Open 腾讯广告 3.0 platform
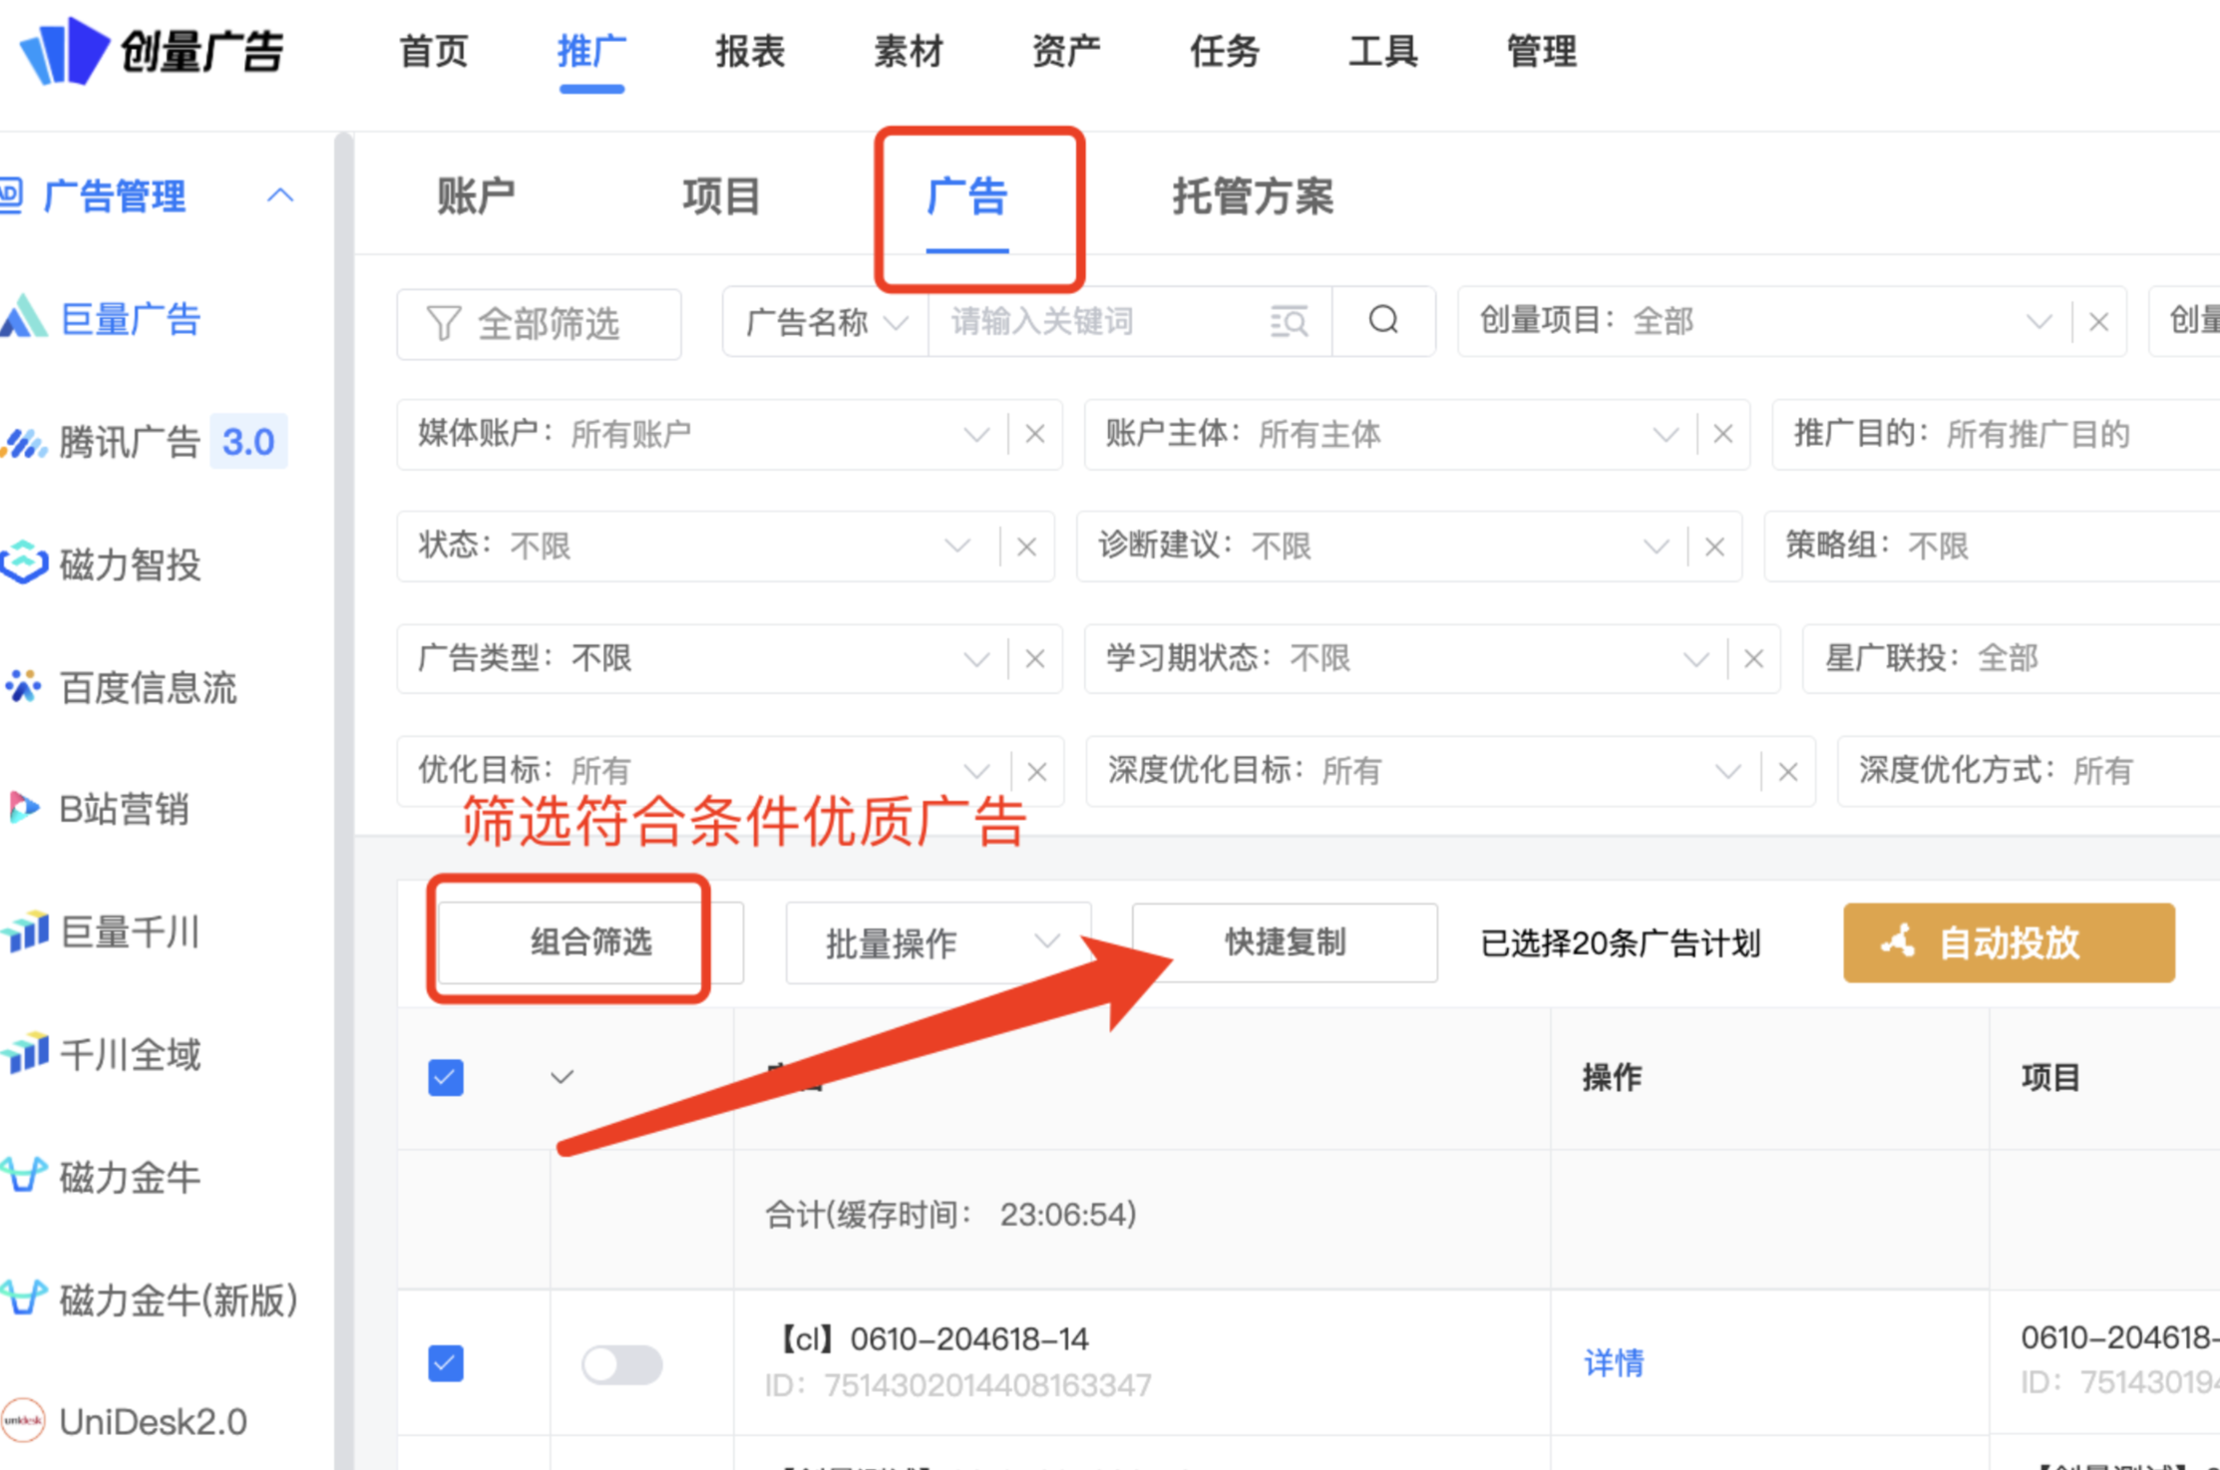The image size is (2220, 1470). (145, 442)
